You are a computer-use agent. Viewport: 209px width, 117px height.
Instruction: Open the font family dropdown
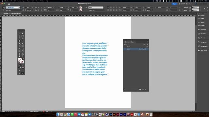(x=21, y=7)
